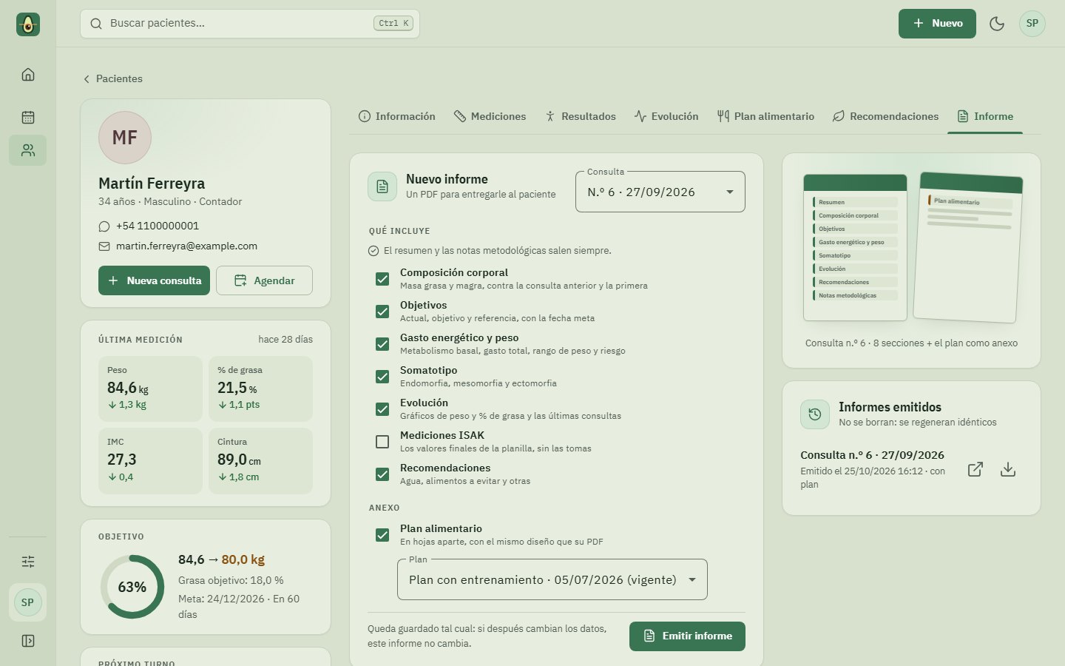Viewport: 1065px width, 666px height.
Task: Uncheck Plan alimentario annex checkbox
Action: point(382,535)
